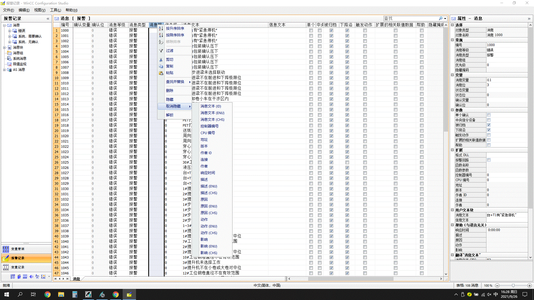Image resolution: width=534 pixels, height=300 pixels.
Task: Click the zoom slider handle in status bar
Action: [513, 286]
